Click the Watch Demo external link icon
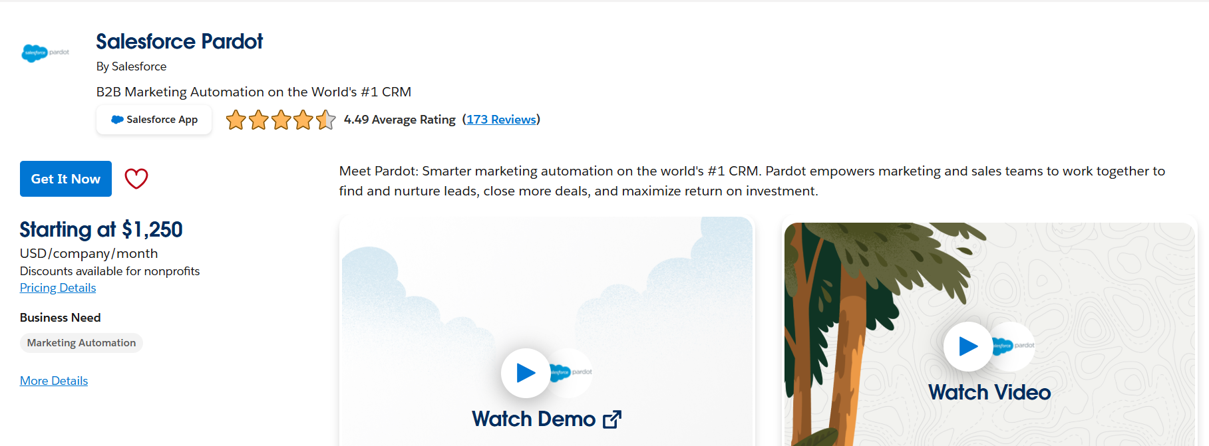Viewport: 1209px width, 446px height. pos(612,419)
